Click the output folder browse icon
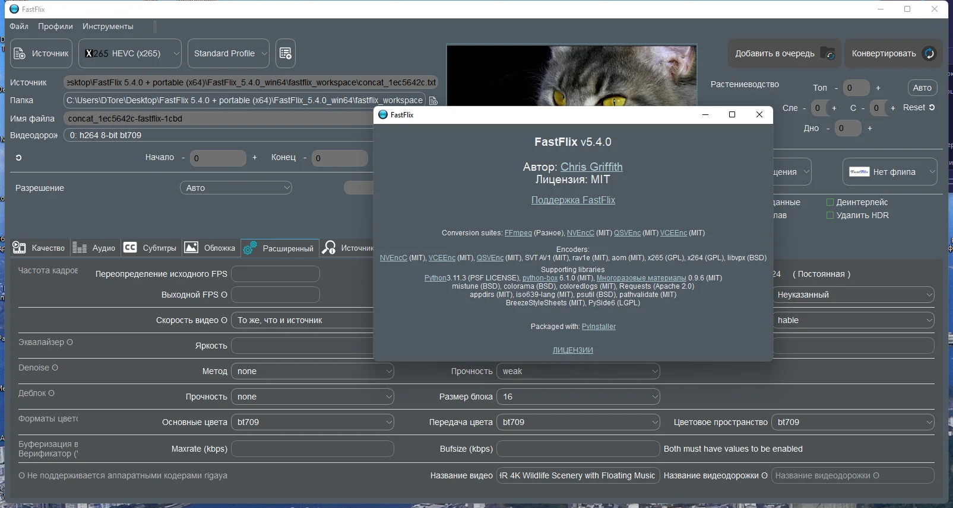The height and width of the screenshot is (508, 953). (433, 101)
